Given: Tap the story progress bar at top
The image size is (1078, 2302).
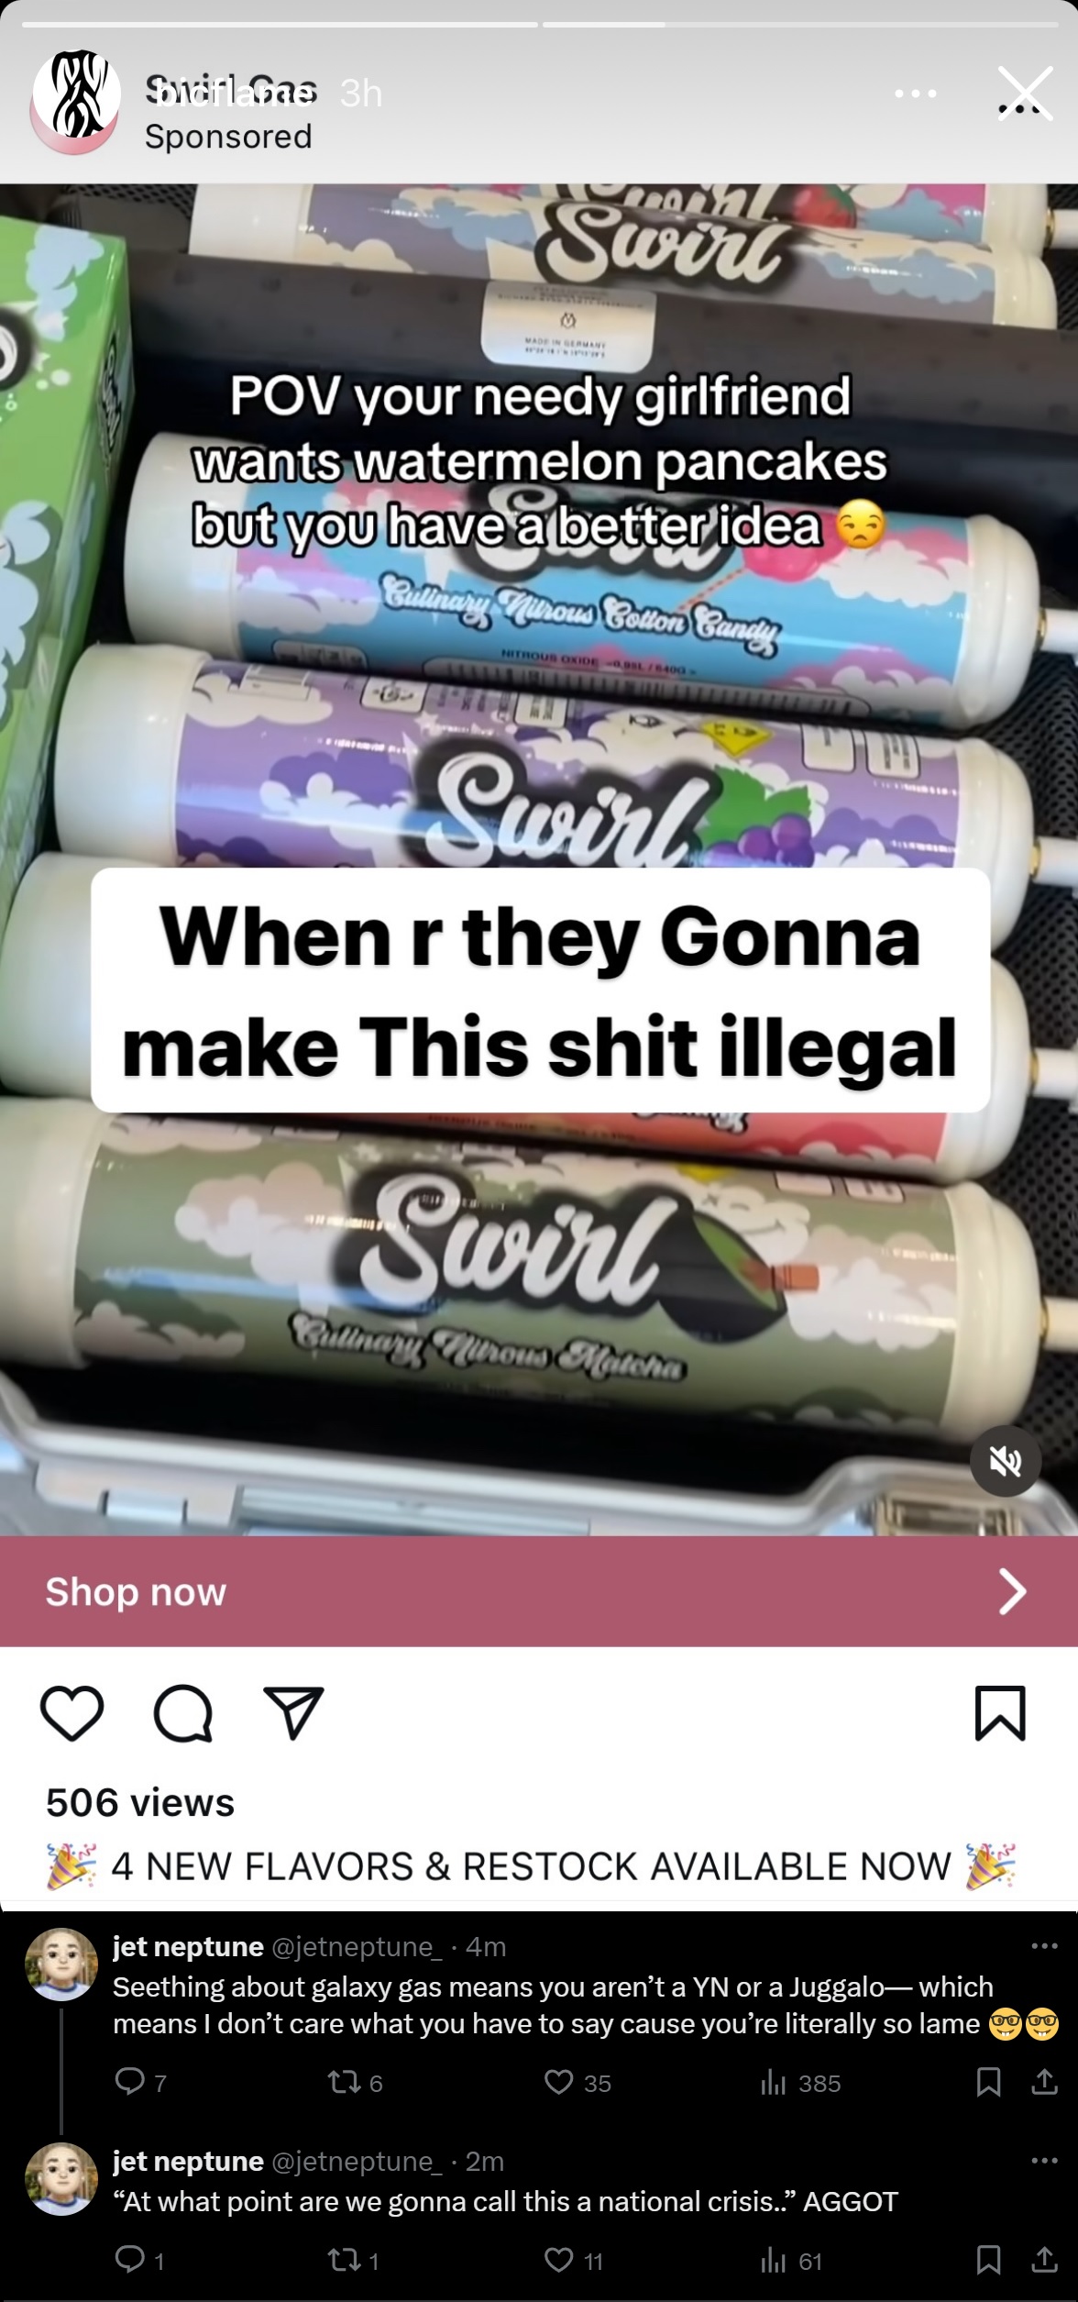Looking at the screenshot, I should point(539,25).
